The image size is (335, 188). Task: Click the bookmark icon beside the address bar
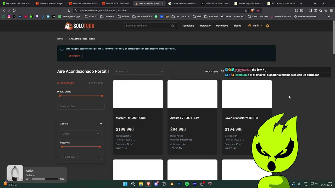point(69,10)
